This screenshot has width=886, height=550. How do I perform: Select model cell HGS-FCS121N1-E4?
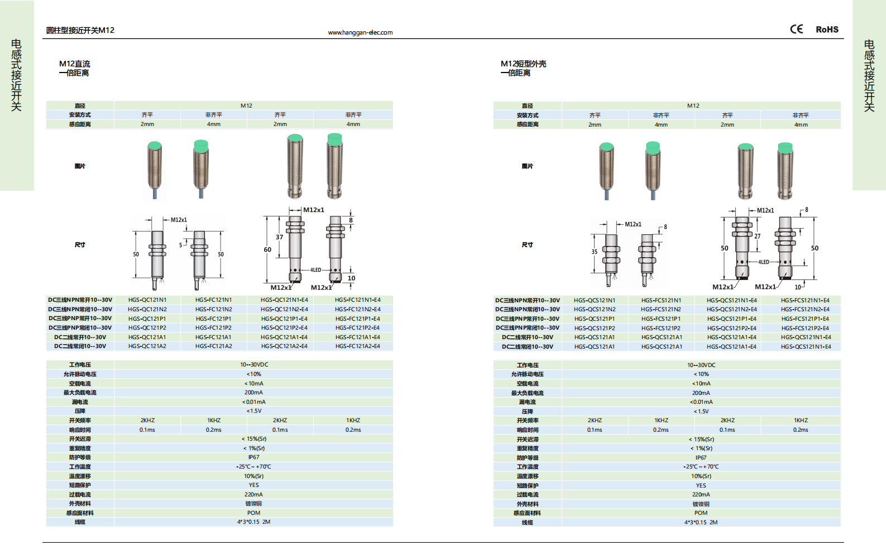tap(805, 301)
